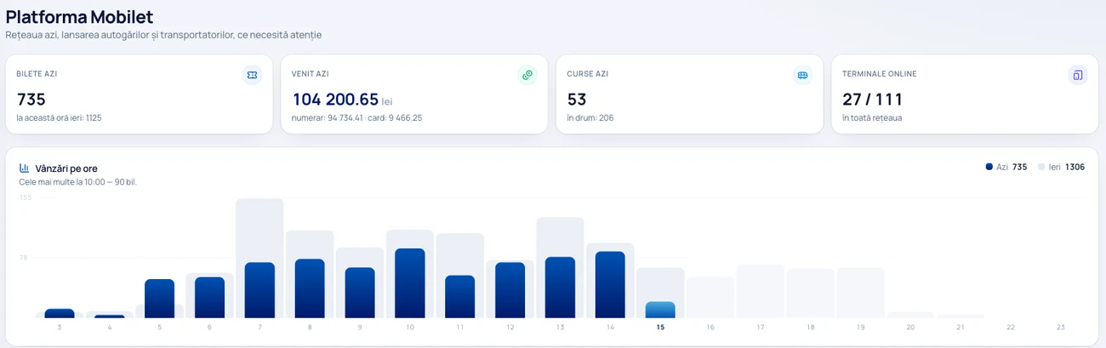Click the light grey Ieri legend dot

(x=1041, y=167)
